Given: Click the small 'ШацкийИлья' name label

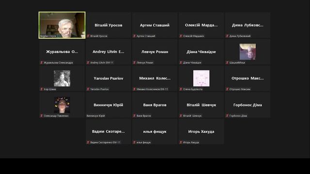Looking at the screenshot, I should (x=237, y=63).
